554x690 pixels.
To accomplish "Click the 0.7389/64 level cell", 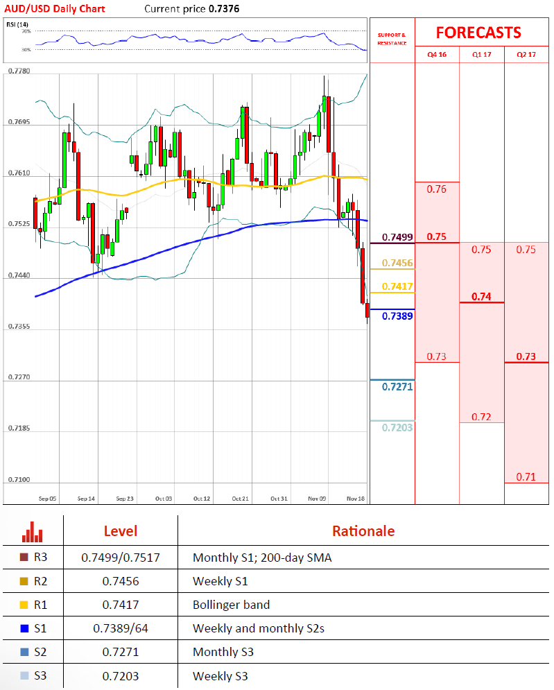I will [x=121, y=628].
